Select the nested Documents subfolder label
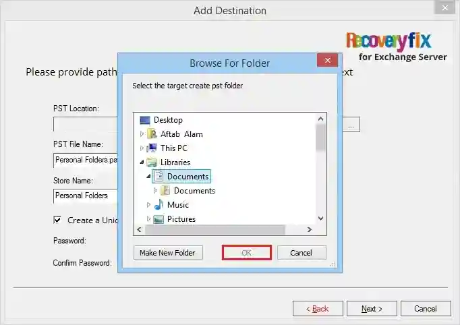460x325 pixels. click(x=194, y=191)
